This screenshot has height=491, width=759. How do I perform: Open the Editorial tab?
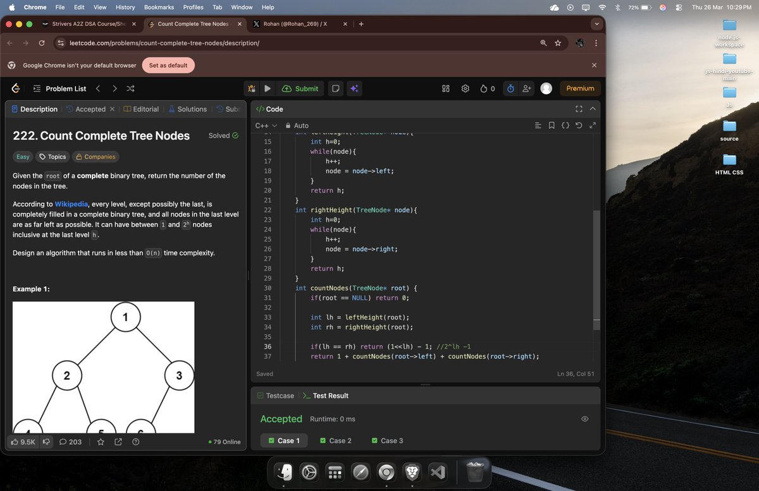point(141,109)
